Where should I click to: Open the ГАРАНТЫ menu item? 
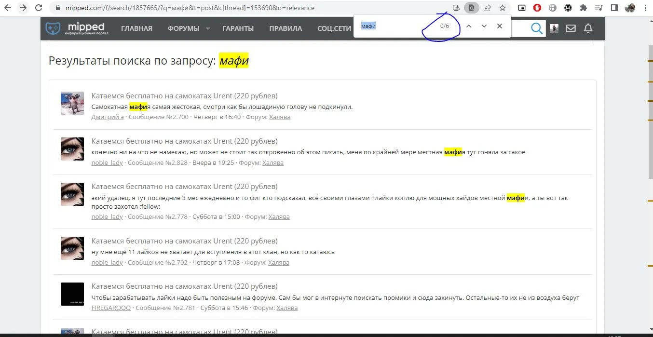click(238, 28)
